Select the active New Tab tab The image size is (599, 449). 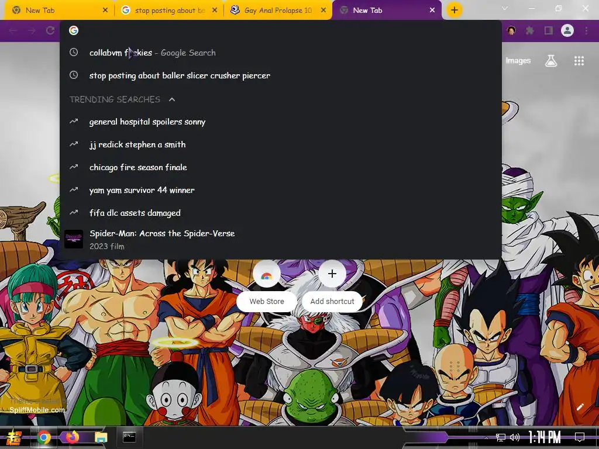387,11
